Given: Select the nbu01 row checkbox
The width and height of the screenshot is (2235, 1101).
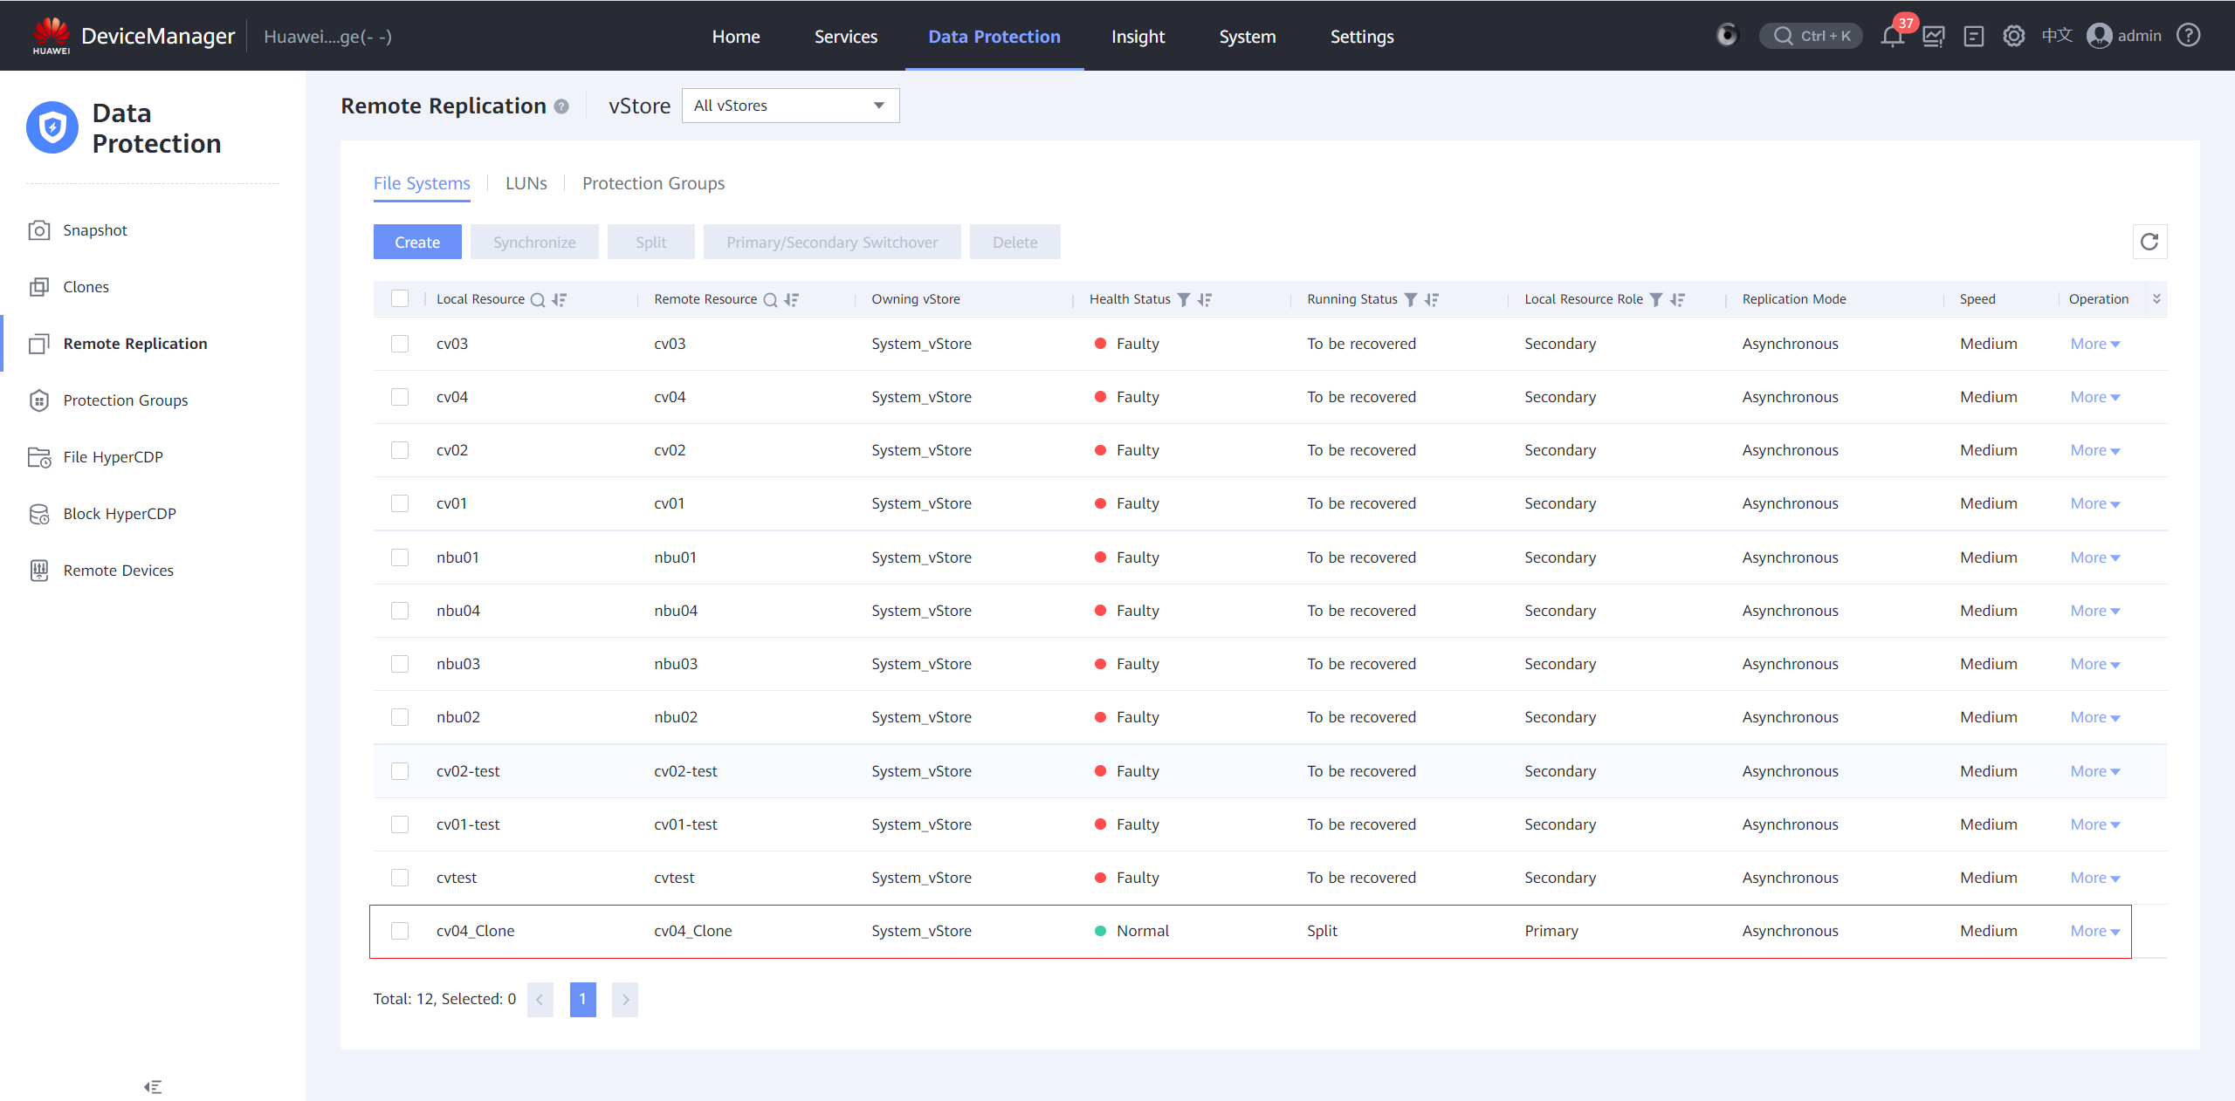Looking at the screenshot, I should point(400,557).
